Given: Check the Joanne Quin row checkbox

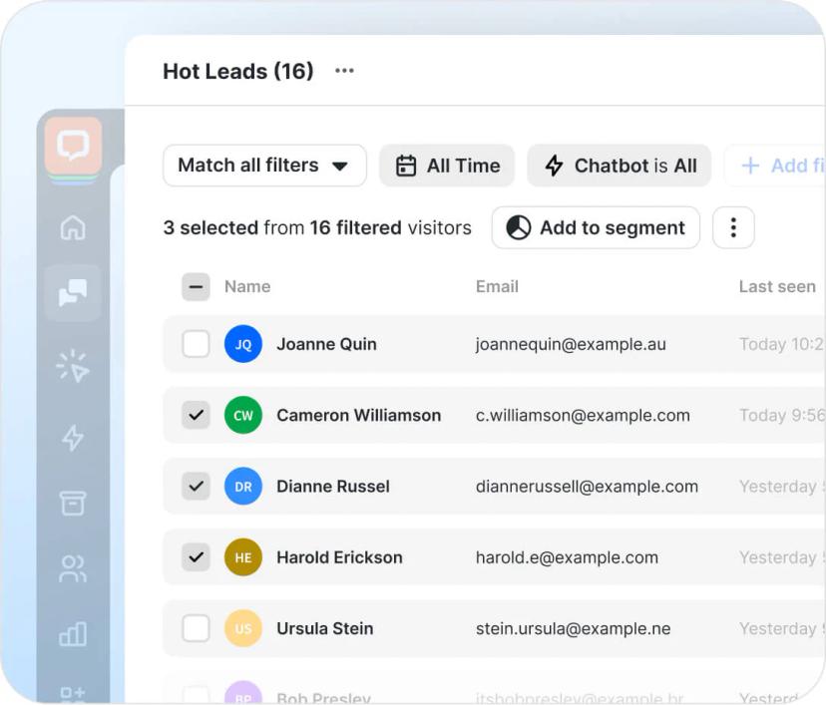Looking at the screenshot, I should coord(196,344).
